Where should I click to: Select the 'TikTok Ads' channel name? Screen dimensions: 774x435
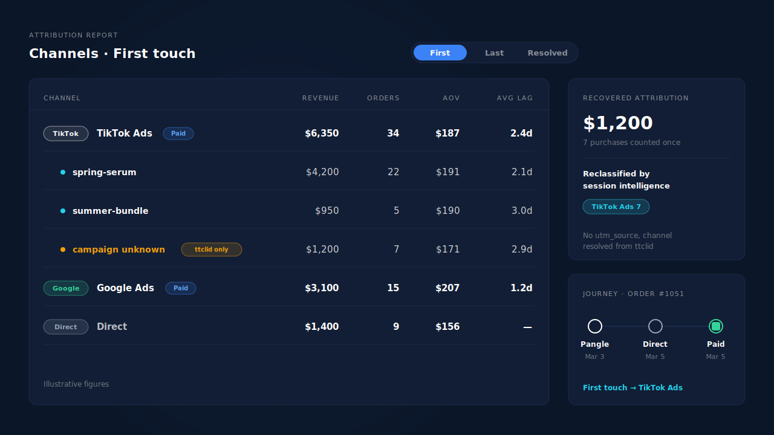[125, 134]
